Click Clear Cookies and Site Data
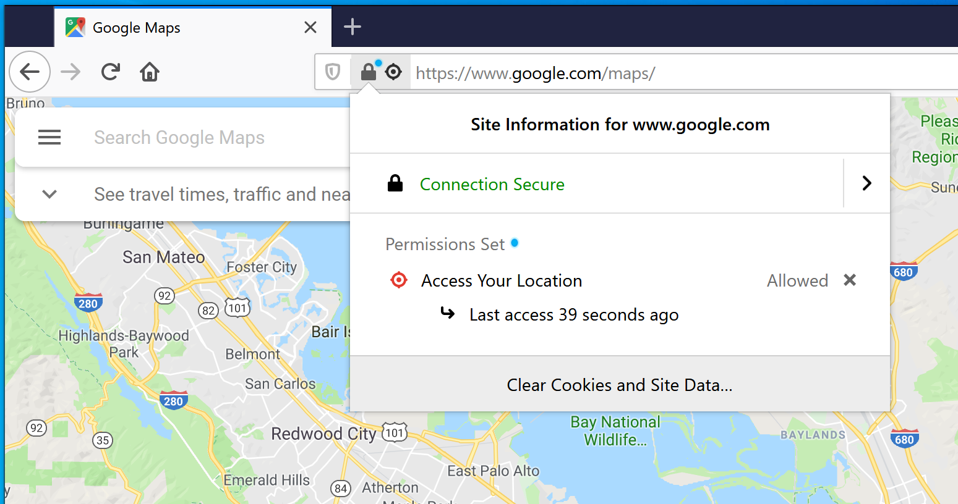 (x=620, y=385)
